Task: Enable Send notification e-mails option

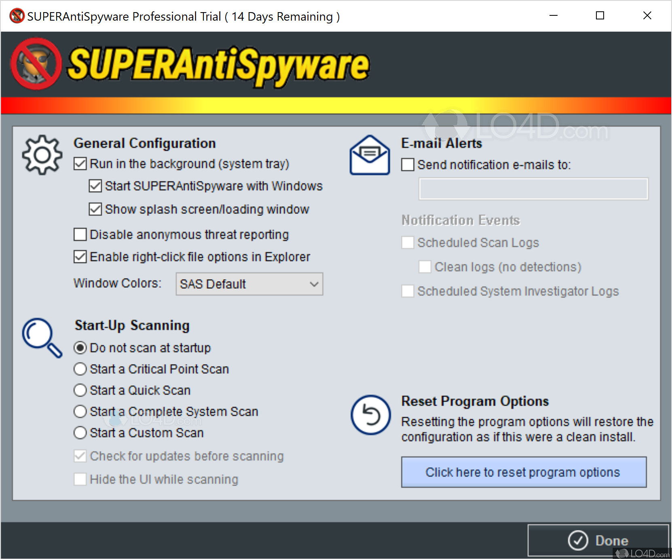Action: click(407, 165)
